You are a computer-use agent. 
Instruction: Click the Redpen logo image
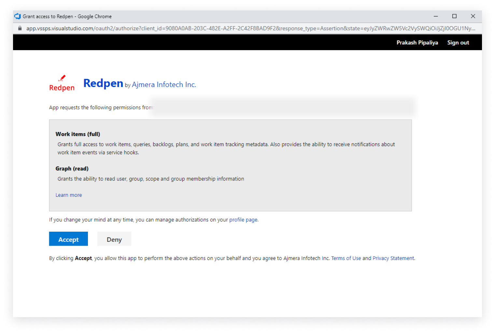62,83
